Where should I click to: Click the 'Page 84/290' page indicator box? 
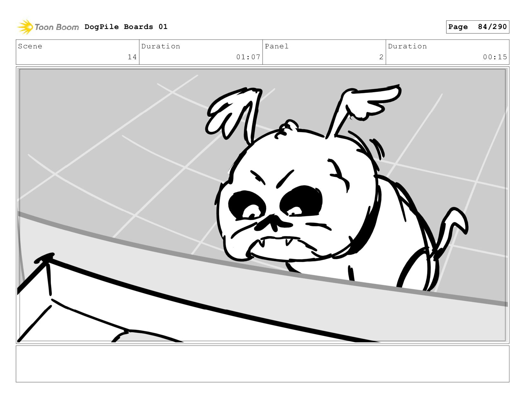point(478,27)
